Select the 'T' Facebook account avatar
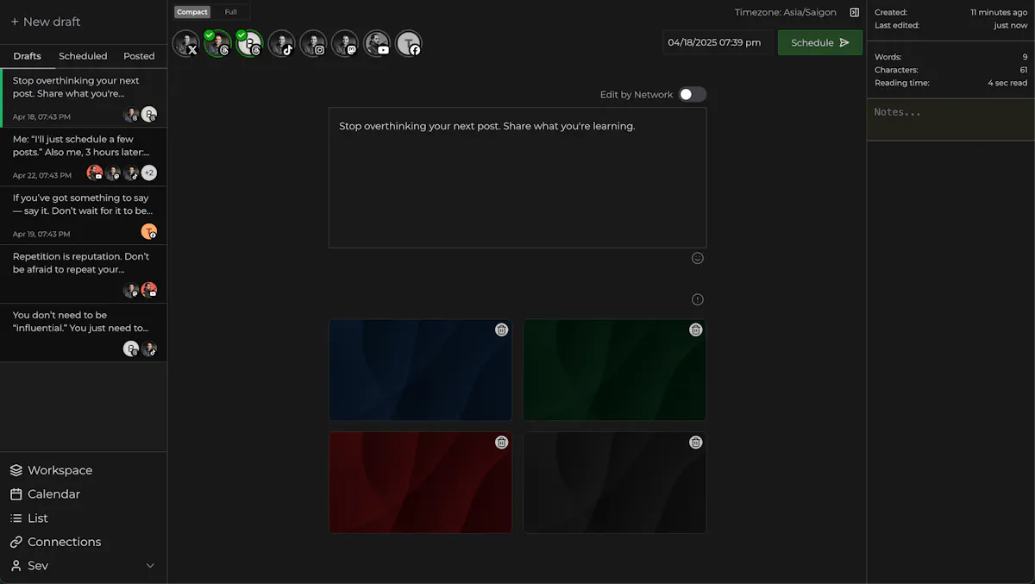Viewport: 1035px width, 584px height. (x=409, y=43)
